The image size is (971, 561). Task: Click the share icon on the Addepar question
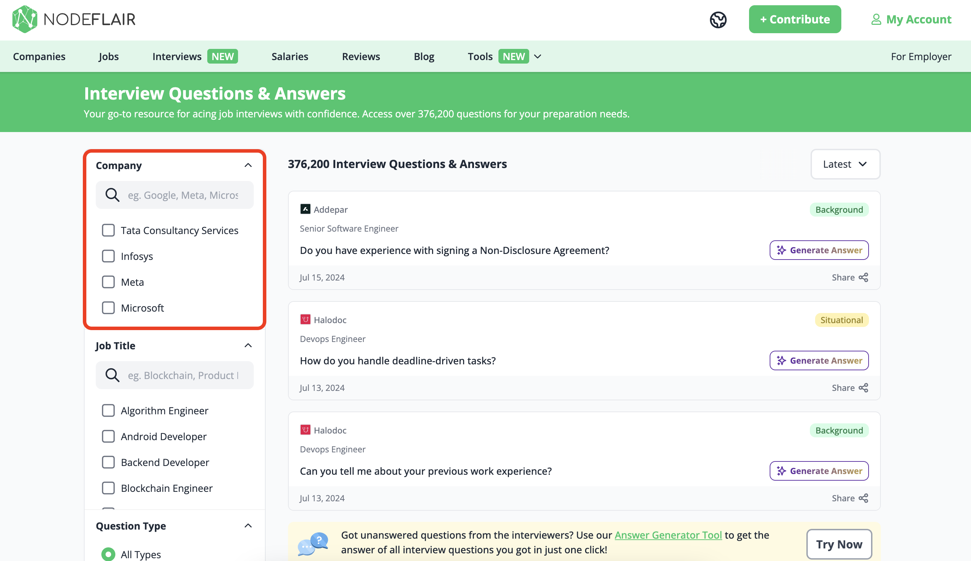863,278
